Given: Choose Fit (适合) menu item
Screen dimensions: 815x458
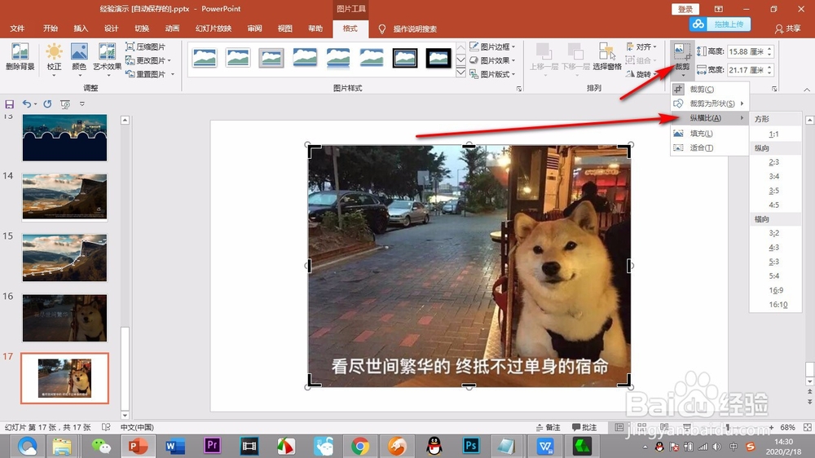Looking at the screenshot, I should pyautogui.click(x=710, y=148).
